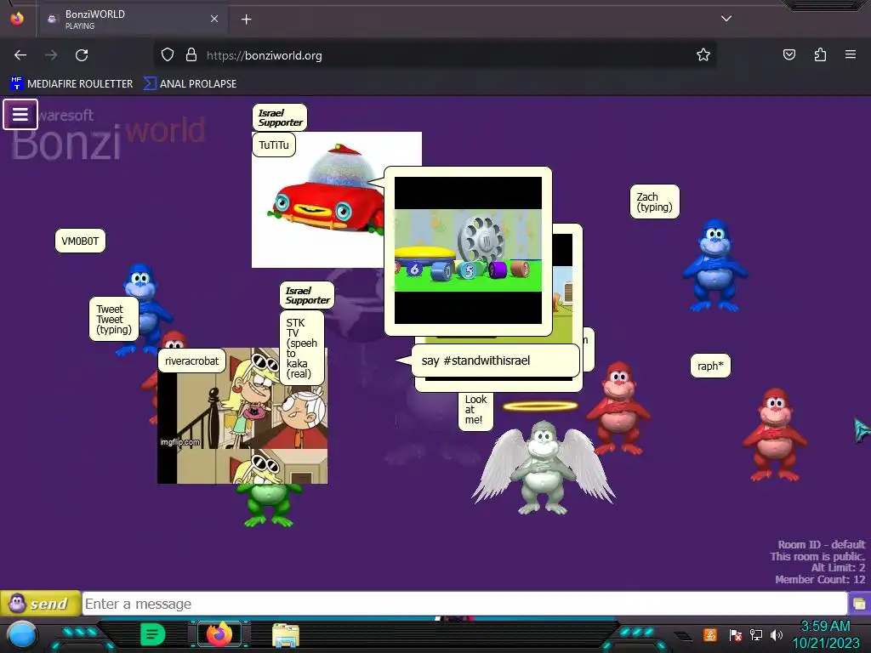Viewport: 871px width, 653px height.
Task: Open the volume speaker tray icon
Action: pos(776,634)
